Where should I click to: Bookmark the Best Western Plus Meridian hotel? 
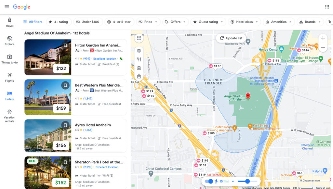[x=65, y=85]
